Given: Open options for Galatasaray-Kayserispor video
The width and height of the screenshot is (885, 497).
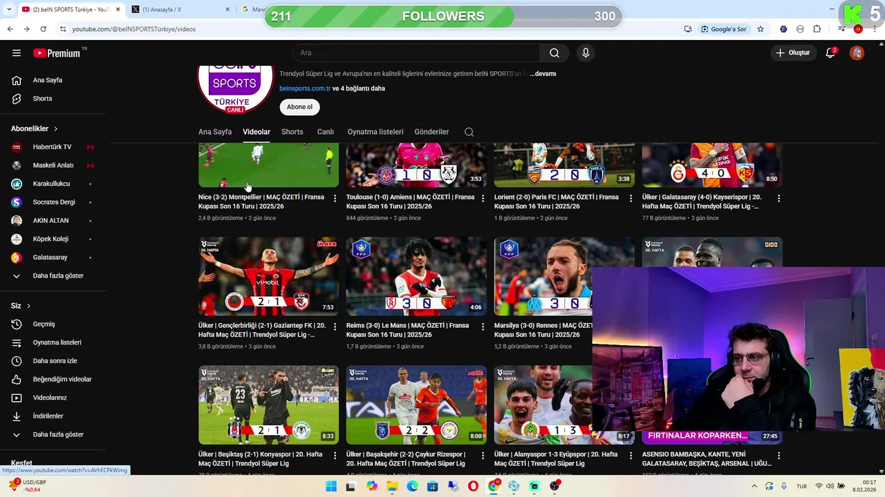Looking at the screenshot, I should pos(779,198).
